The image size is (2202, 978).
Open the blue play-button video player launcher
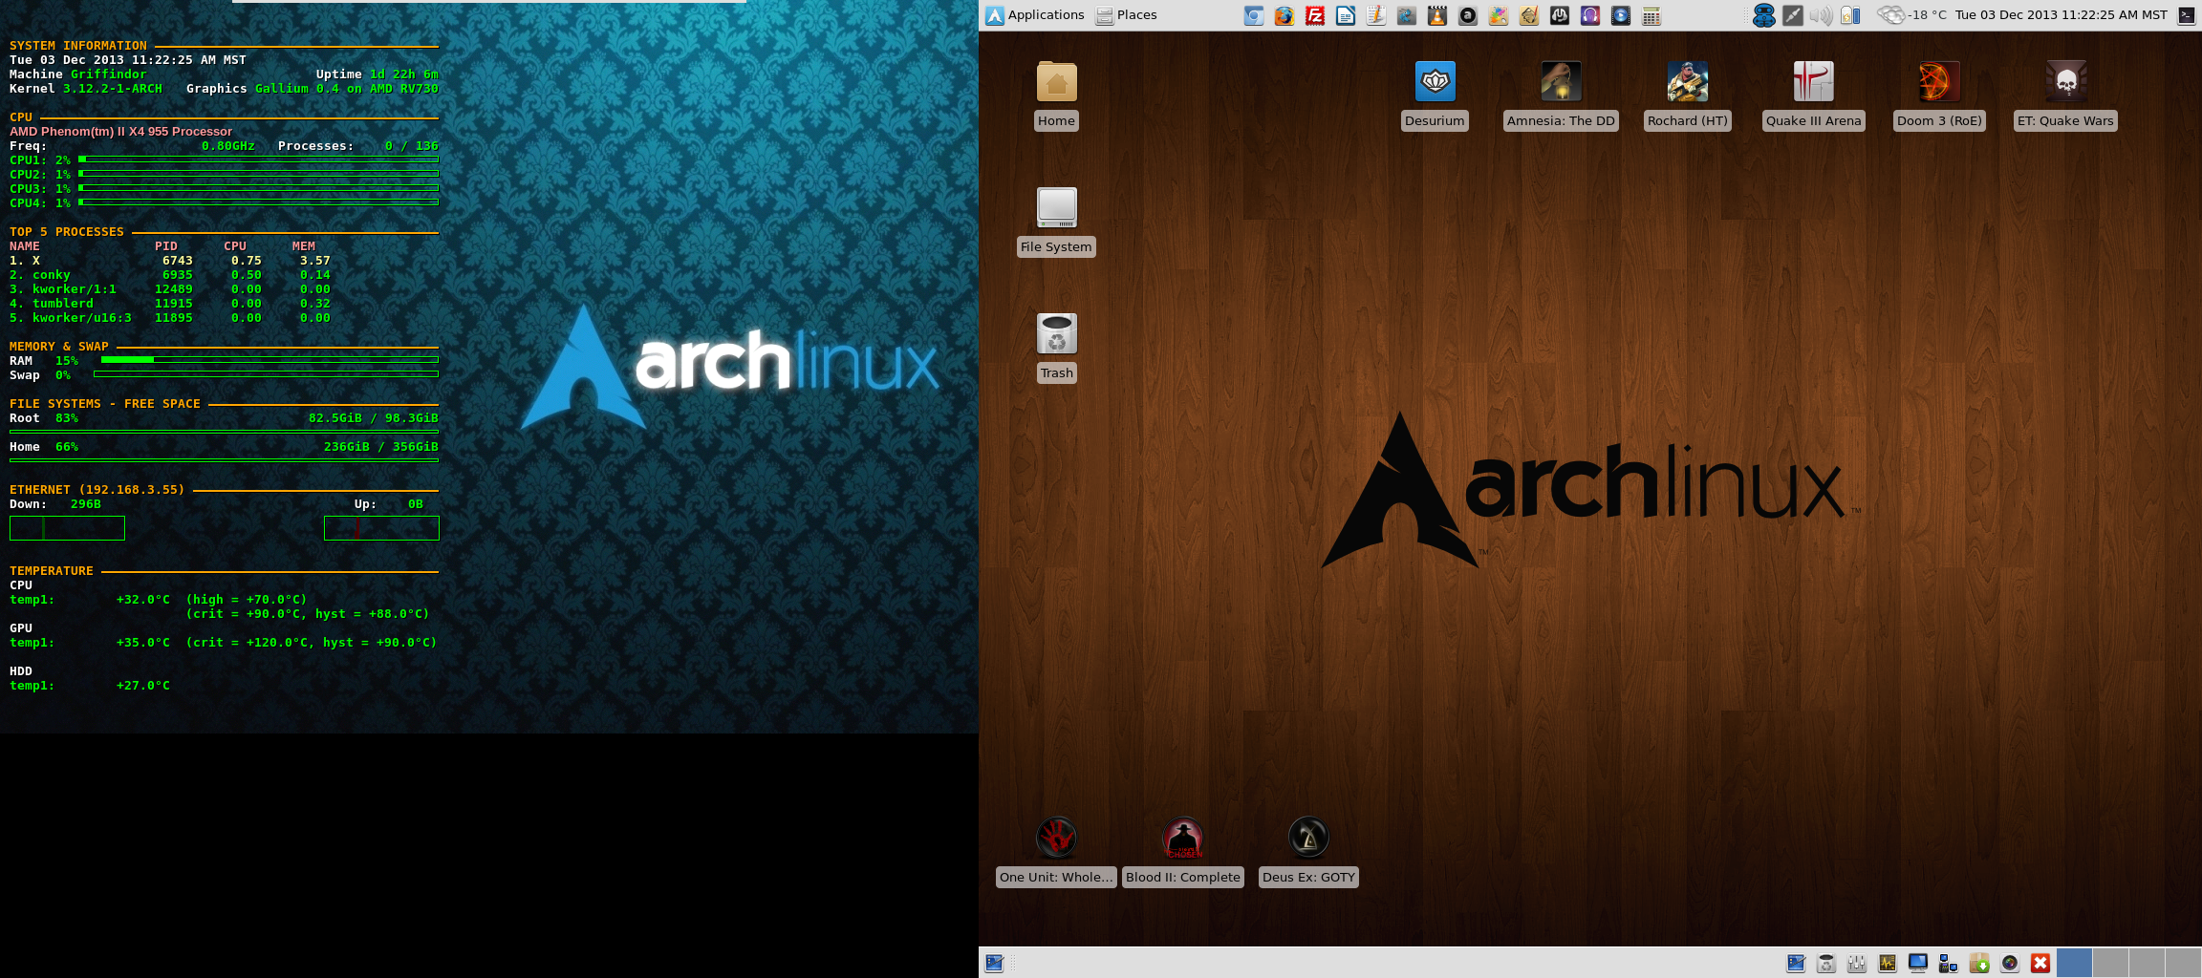[1621, 15]
